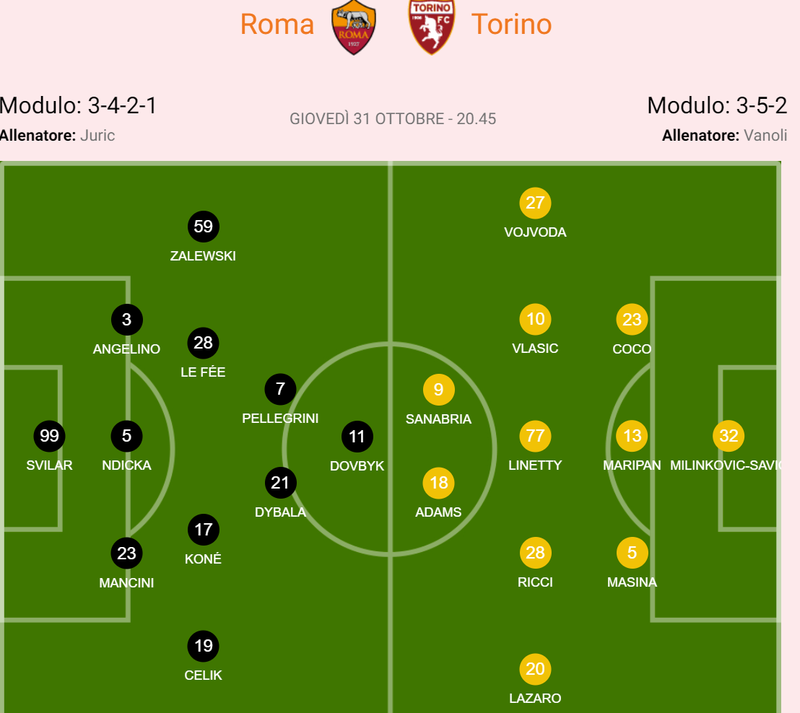Select Linetty's number 77 marker
800x713 pixels.
pyautogui.click(x=535, y=436)
